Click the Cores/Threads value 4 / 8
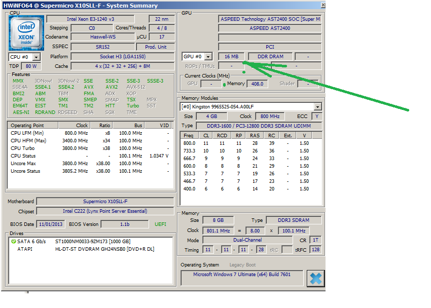Image resolution: width=431 pixels, height=308 pixels. (162, 28)
